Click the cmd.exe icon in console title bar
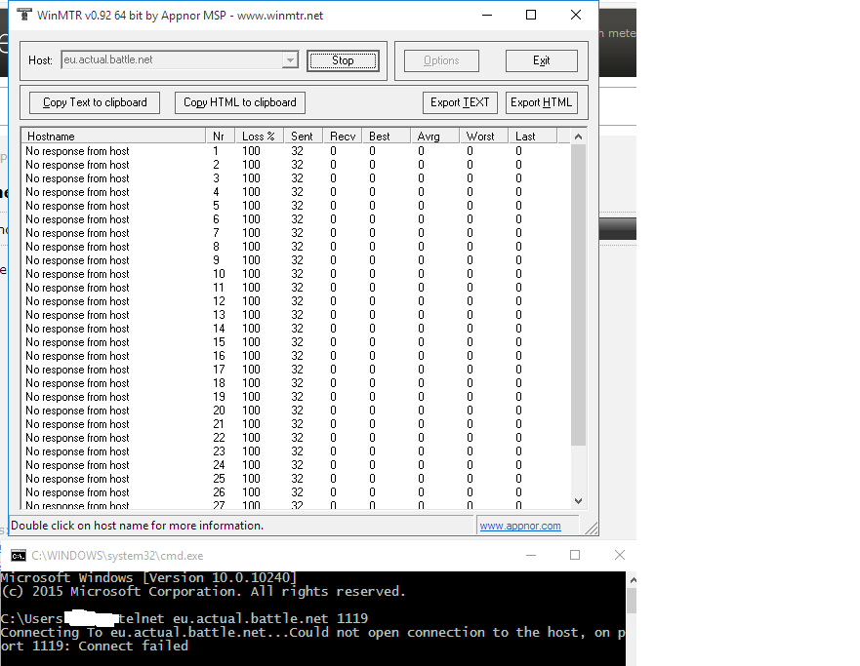The image size is (860, 666). (x=18, y=555)
